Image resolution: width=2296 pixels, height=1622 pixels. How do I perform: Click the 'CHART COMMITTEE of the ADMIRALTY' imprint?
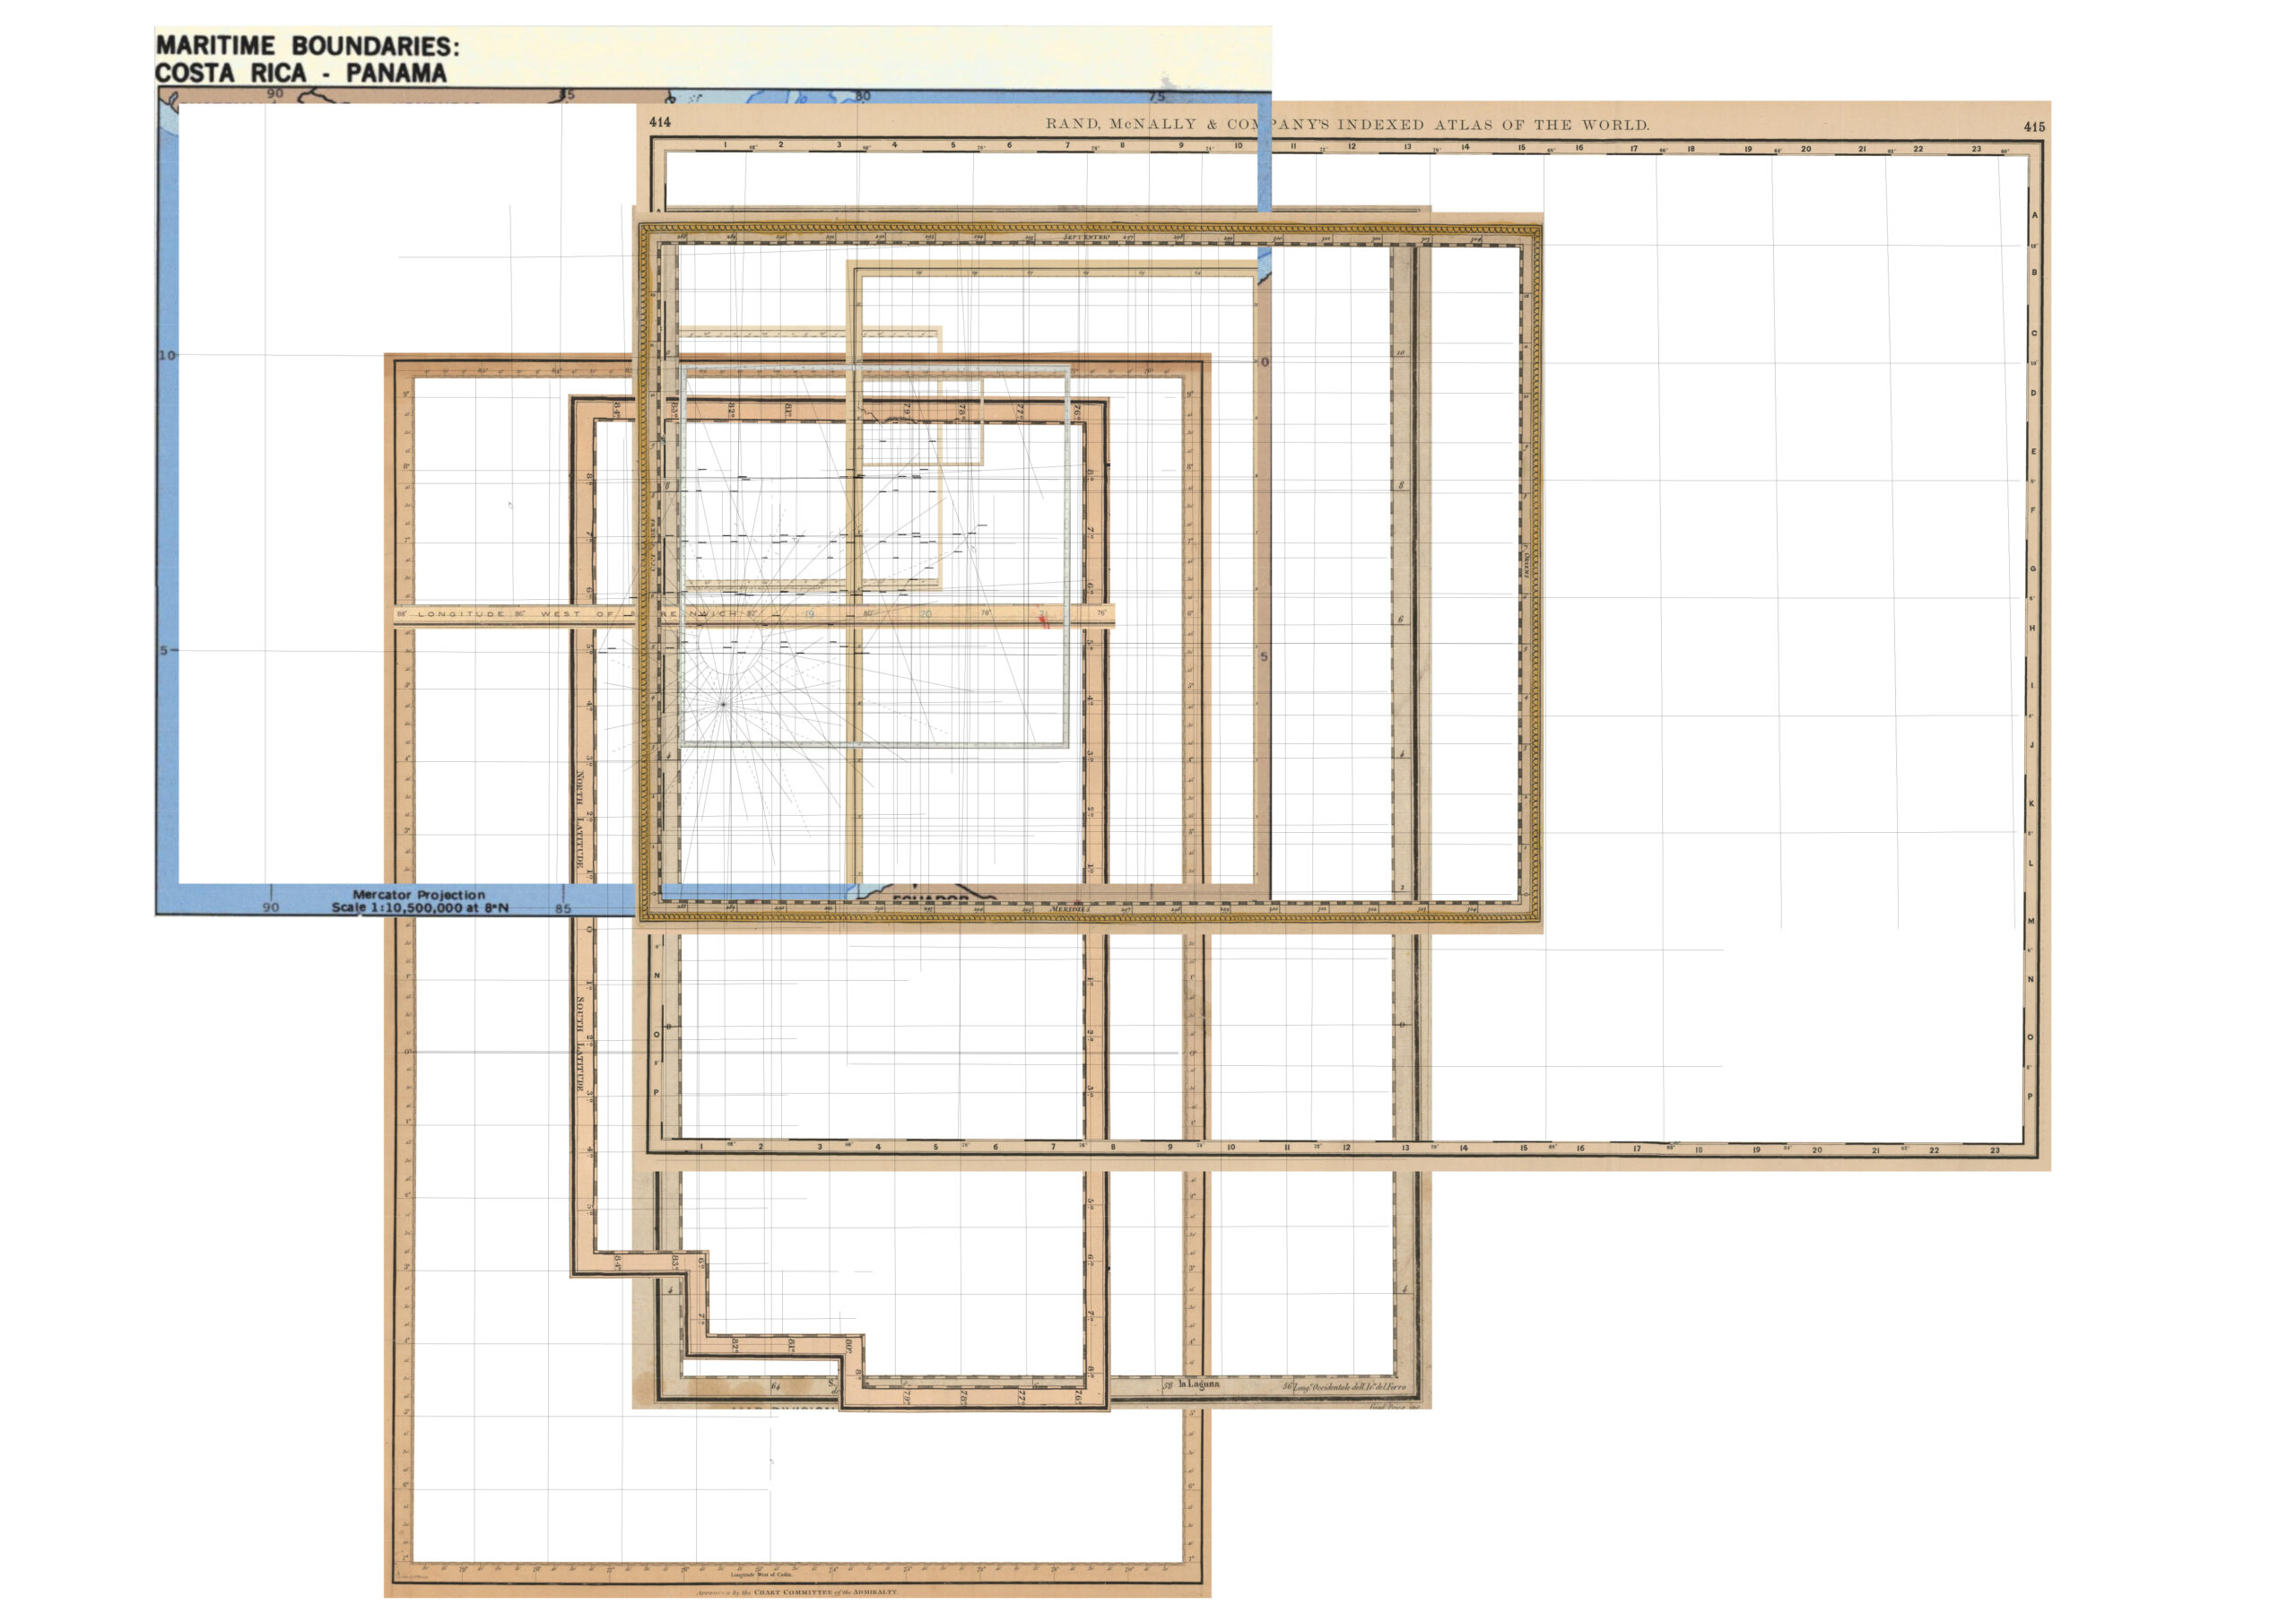click(x=826, y=1592)
